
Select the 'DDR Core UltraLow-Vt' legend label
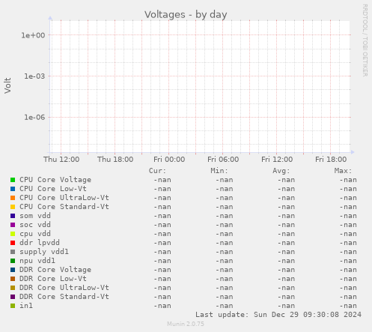64,288
